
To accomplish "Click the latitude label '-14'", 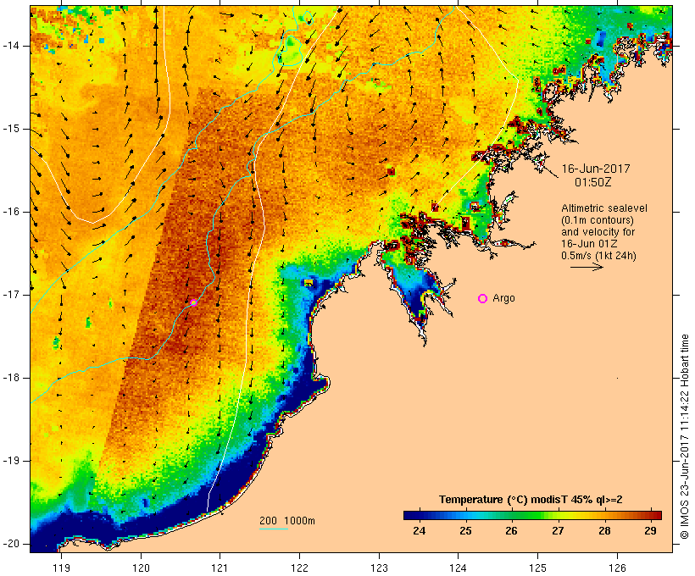I will [x=11, y=46].
